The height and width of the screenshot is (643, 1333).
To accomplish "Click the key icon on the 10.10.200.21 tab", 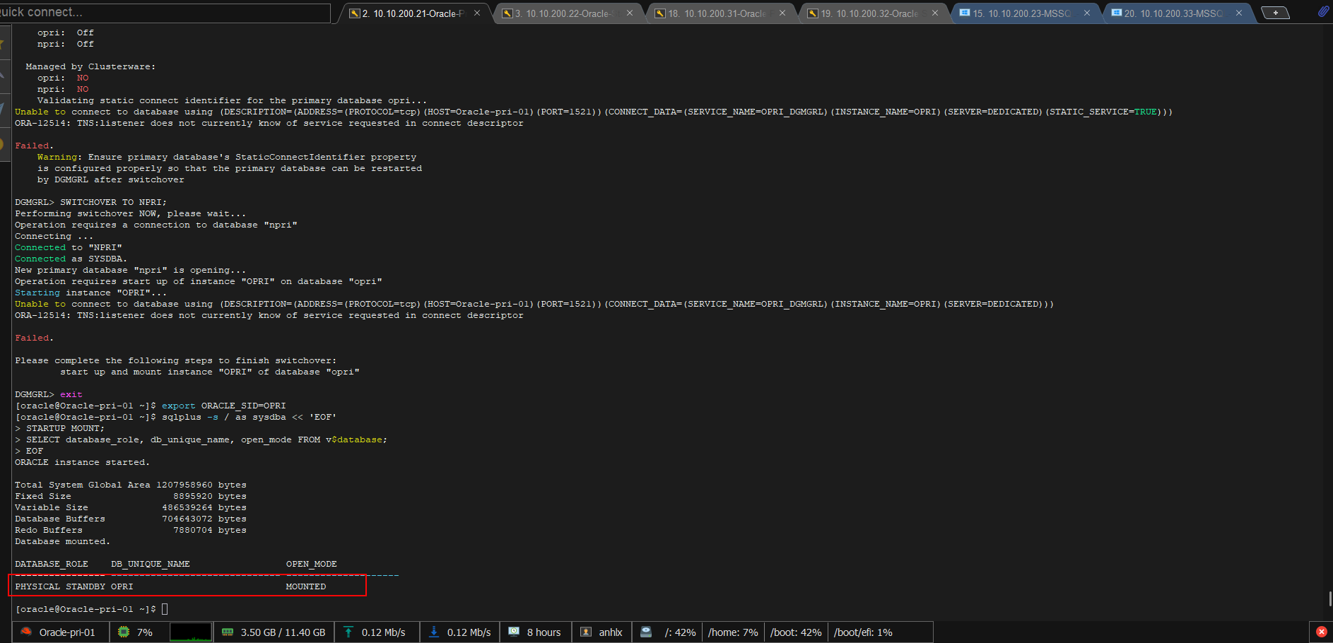I will [x=355, y=13].
